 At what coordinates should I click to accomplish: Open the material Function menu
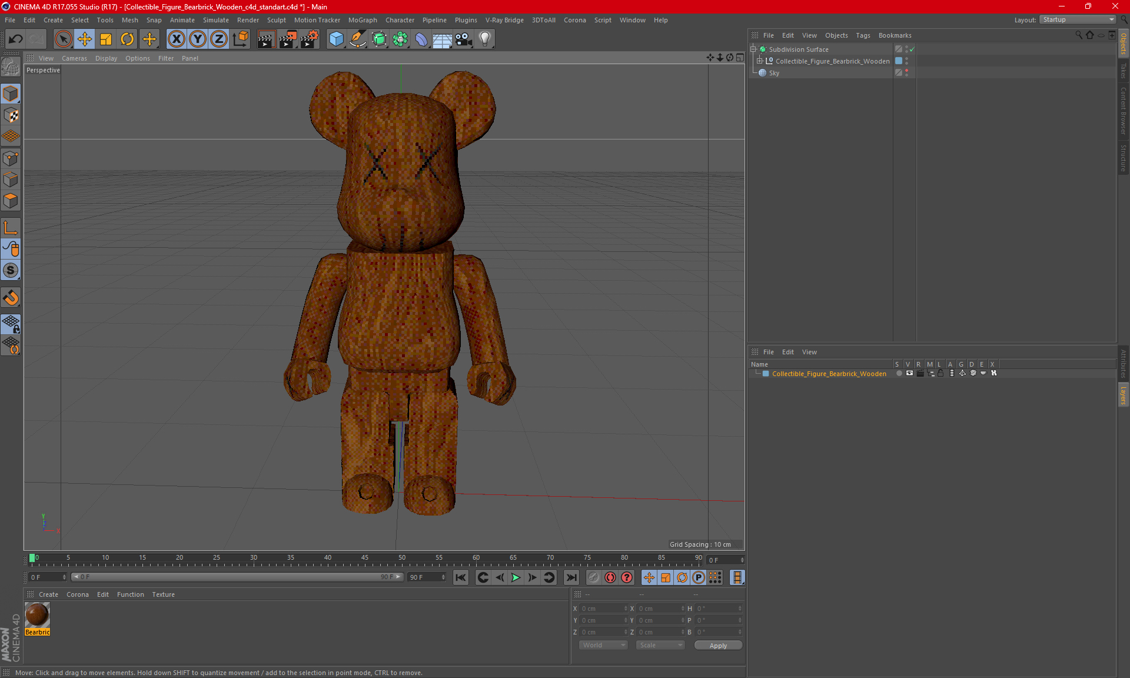(130, 594)
